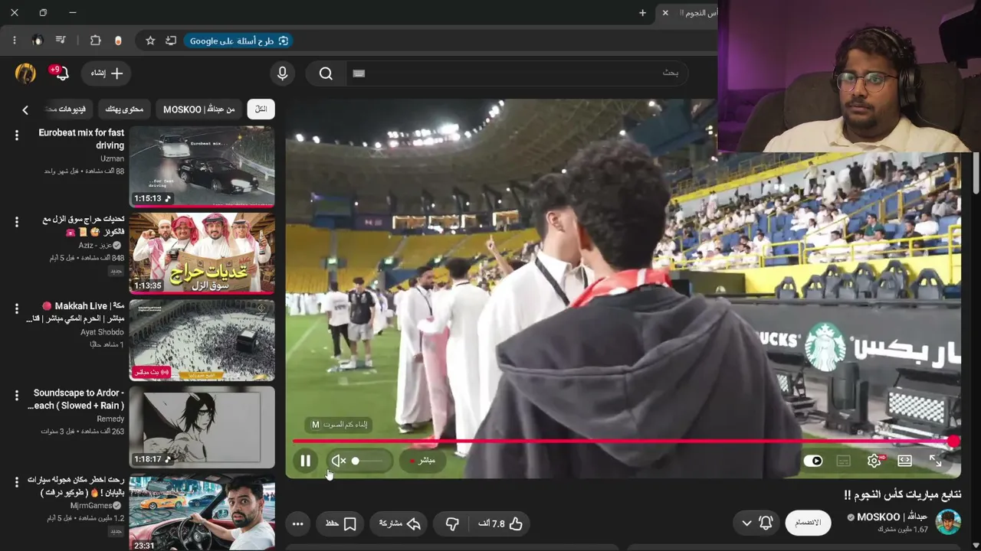Open the Soundscape to Ardor thumbnail
The image size is (981, 551).
pyautogui.click(x=202, y=427)
